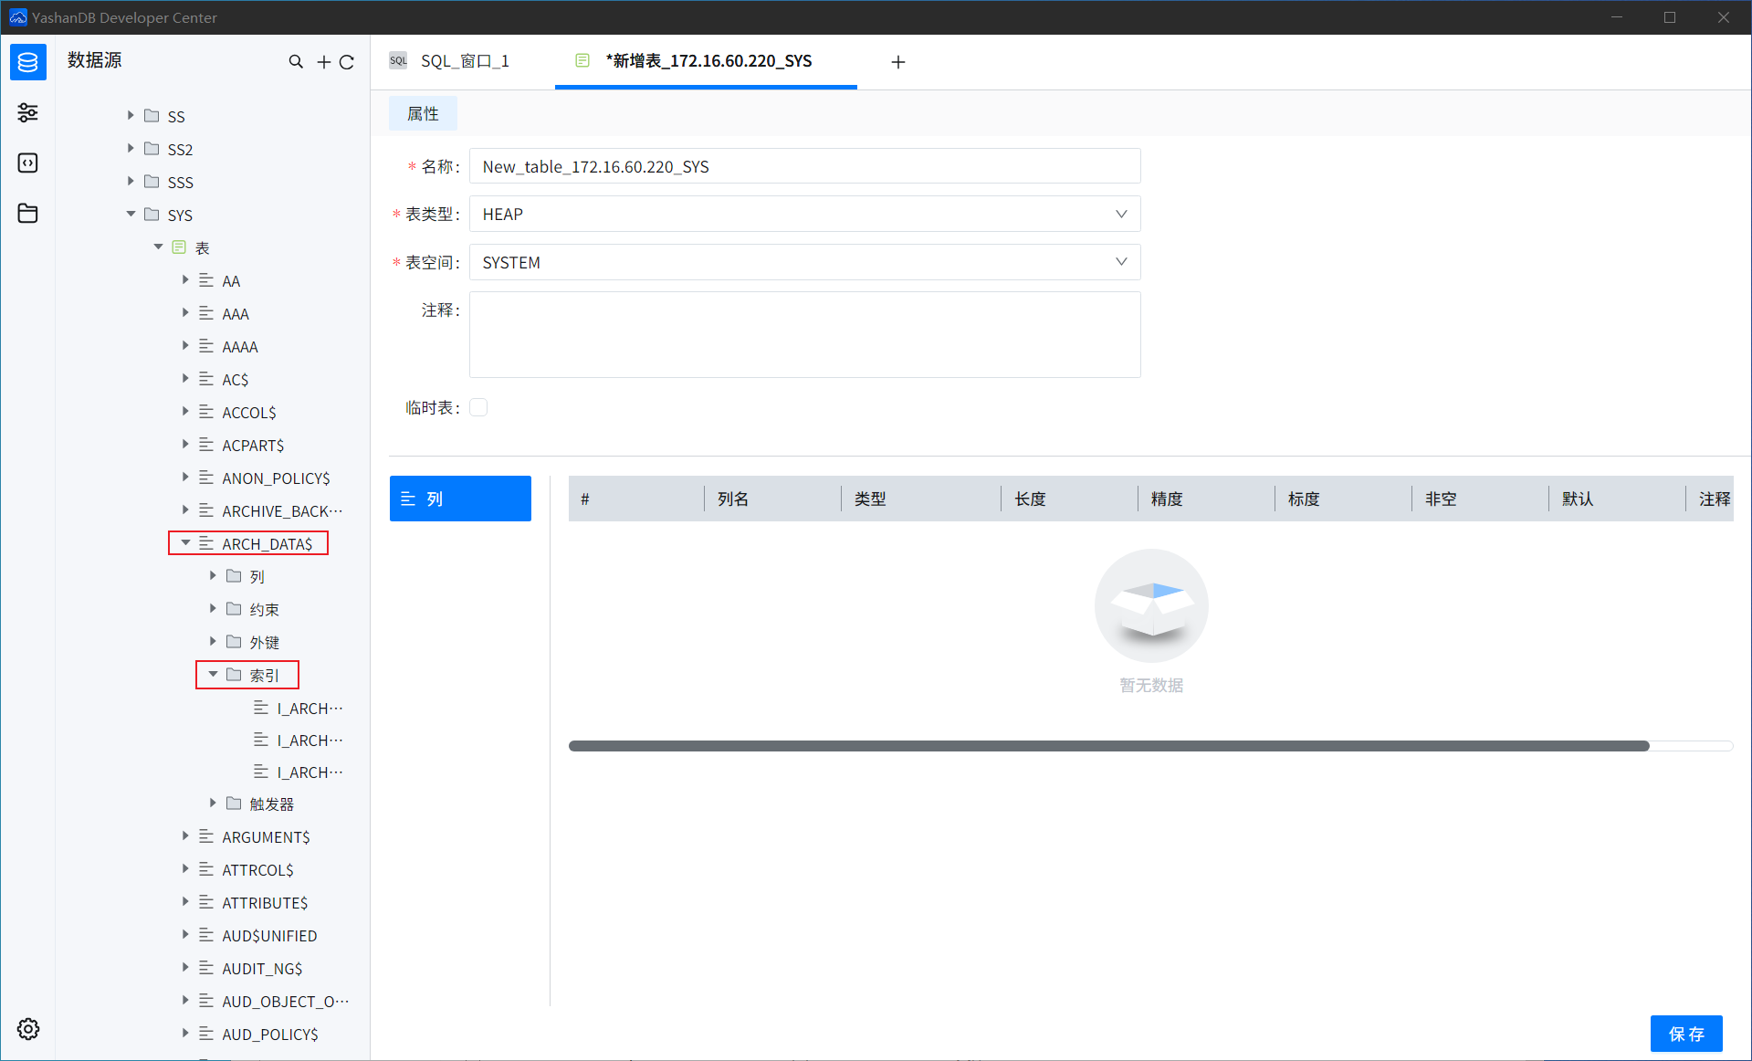
Task: Select the 列 side tab
Action: pos(460,499)
